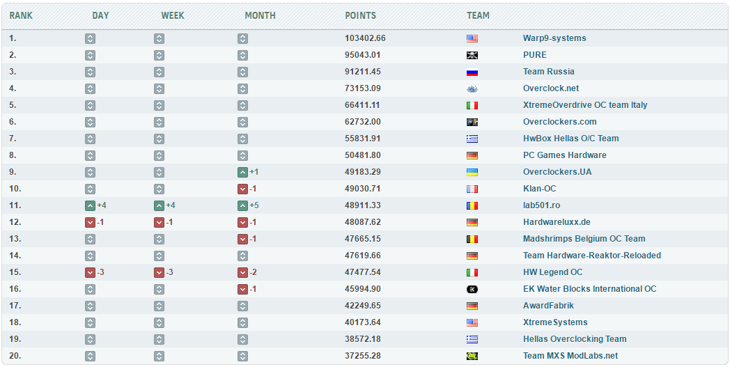
Task: Sort by the MONTH column header
Action: coord(260,15)
